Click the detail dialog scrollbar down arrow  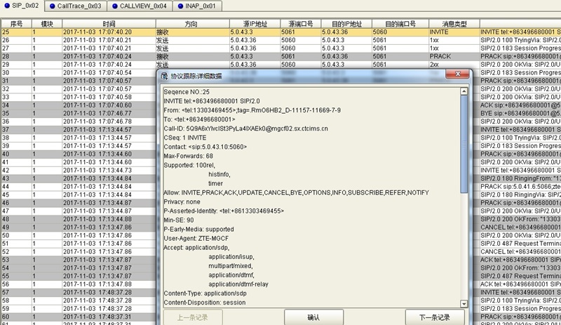pyautogui.click(x=464, y=304)
